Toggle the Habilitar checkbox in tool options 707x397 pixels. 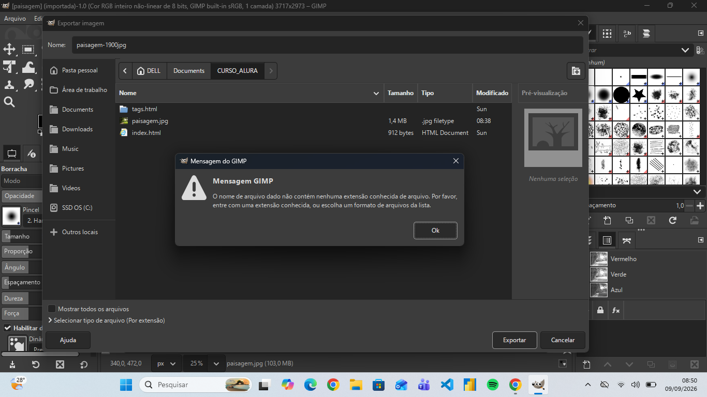coord(8,328)
